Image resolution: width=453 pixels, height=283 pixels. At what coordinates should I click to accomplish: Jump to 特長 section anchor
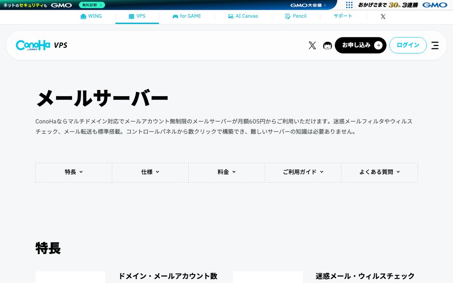click(74, 172)
